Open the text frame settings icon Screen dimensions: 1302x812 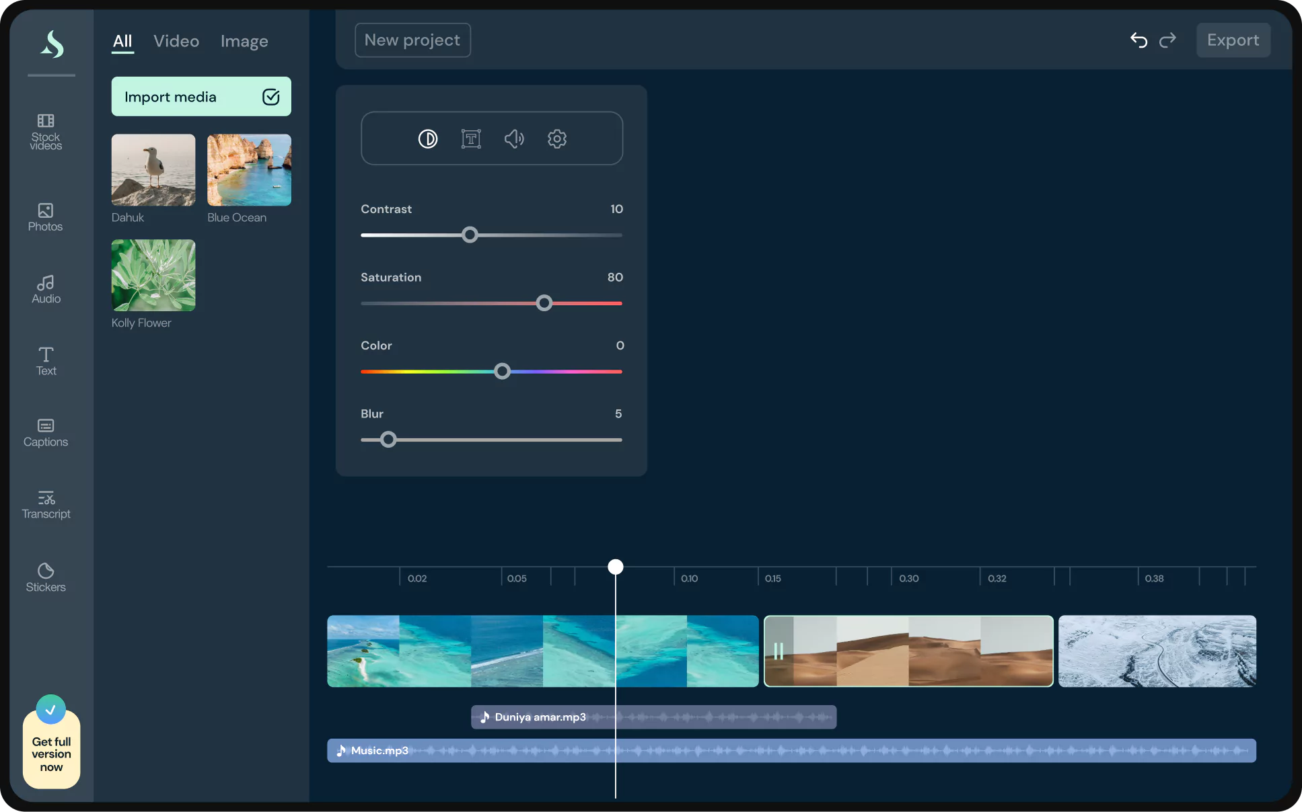coord(471,138)
